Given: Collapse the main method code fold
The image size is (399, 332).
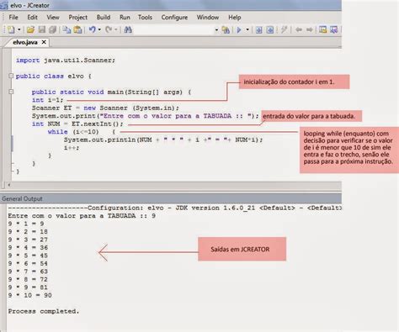Looking at the screenshot, I should coord(11,92).
